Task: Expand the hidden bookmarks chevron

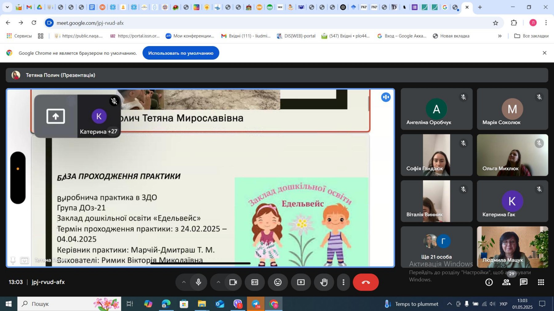Action: pyautogui.click(x=500, y=36)
